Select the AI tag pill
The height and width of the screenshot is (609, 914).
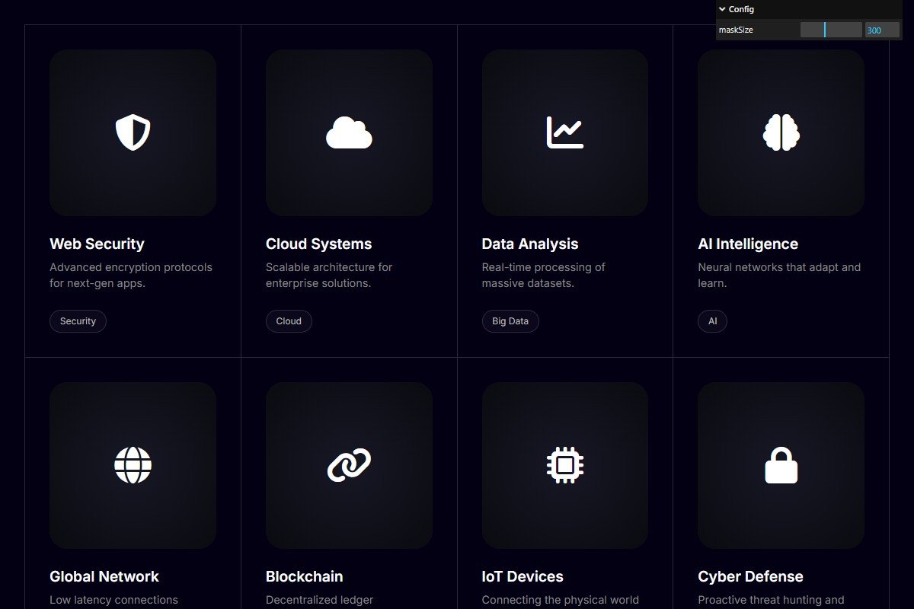click(x=712, y=321)
